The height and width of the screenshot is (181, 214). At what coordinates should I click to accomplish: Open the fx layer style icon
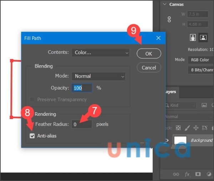[x=187, y=174]
